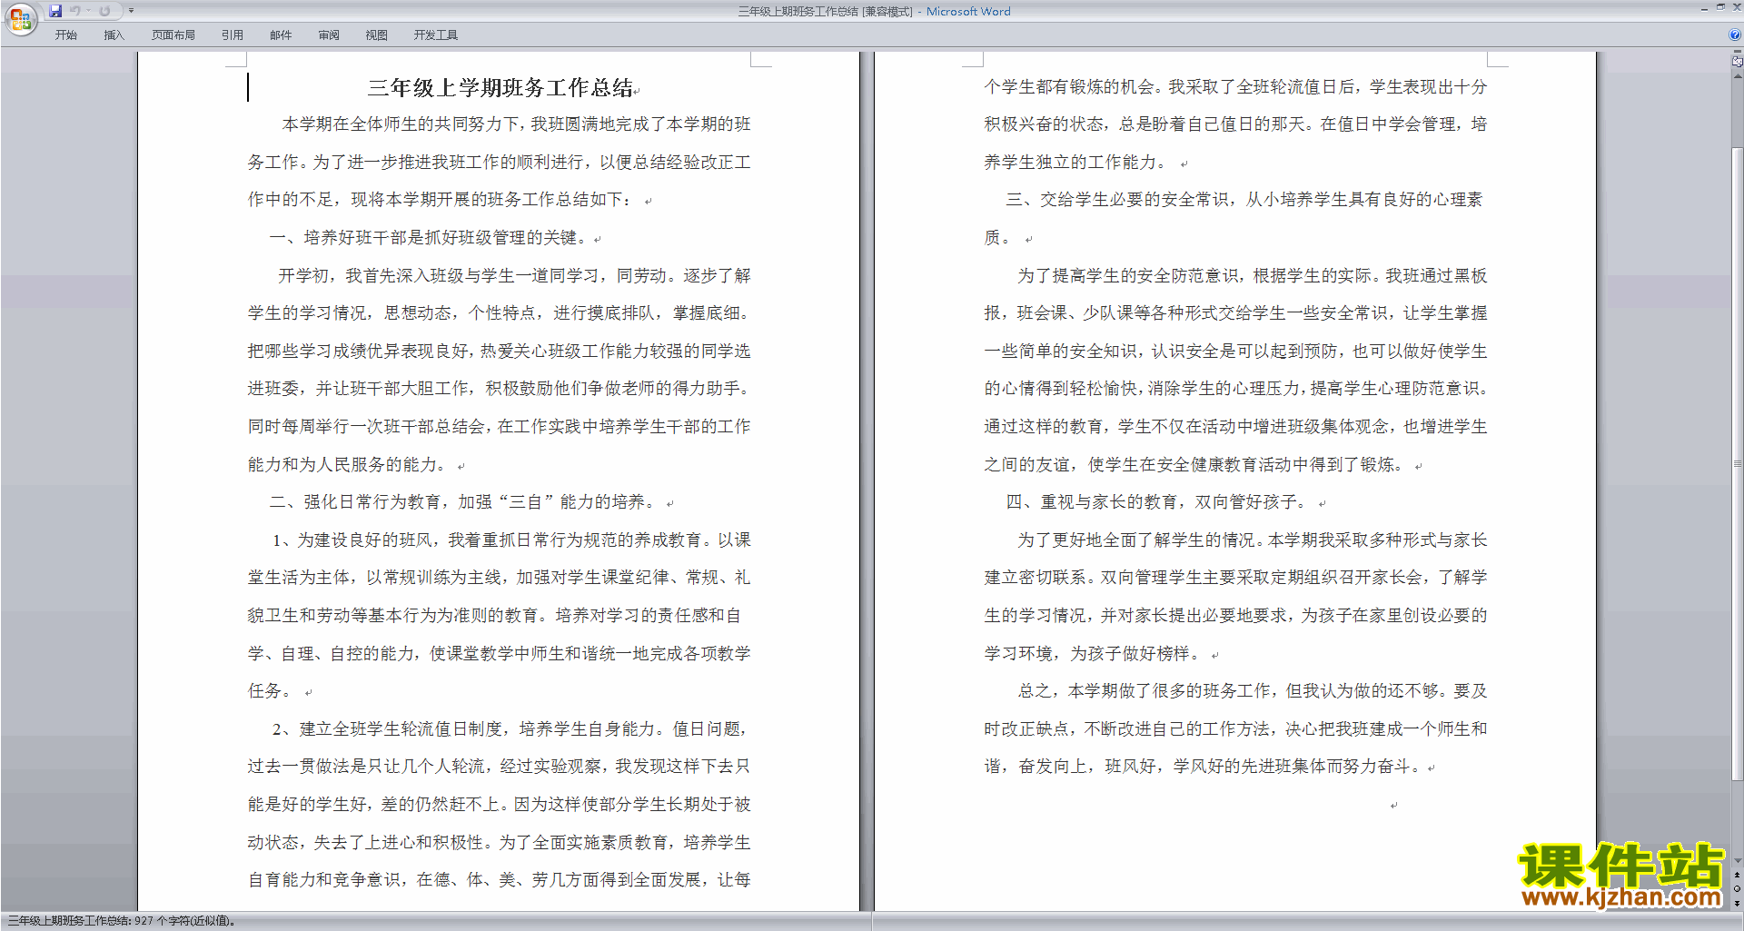Open the Customize Quick Access Toolbar dropdown
This screenshot has height=931, width=1744.
(x=131, y=11)
